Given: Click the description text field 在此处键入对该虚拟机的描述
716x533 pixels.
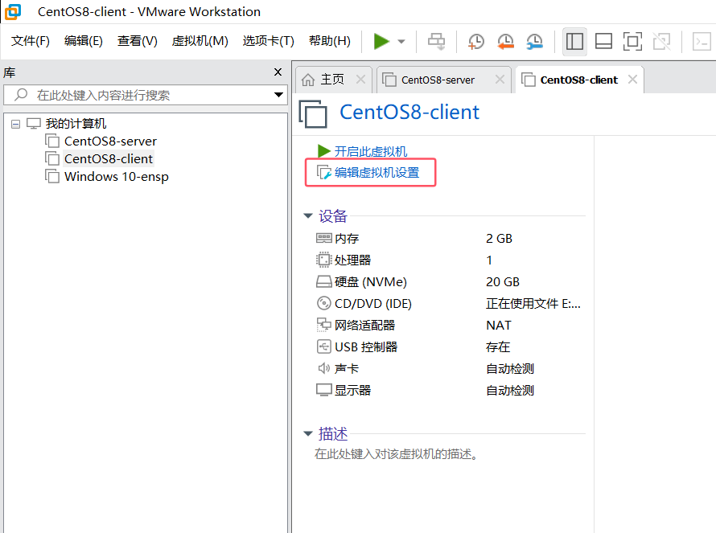Looking at the screenshot, I should pos(397,454).
